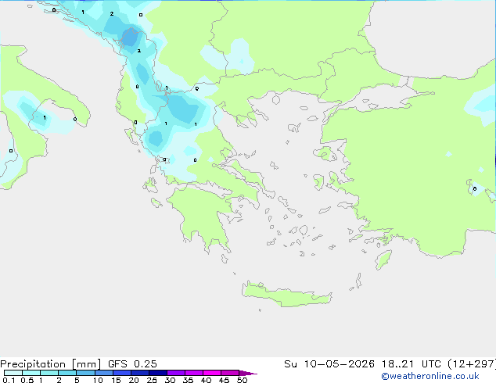Select the 5–10 mm light blue legend swatch
Viewport: 496px width, 383px height.
[85, 373]
